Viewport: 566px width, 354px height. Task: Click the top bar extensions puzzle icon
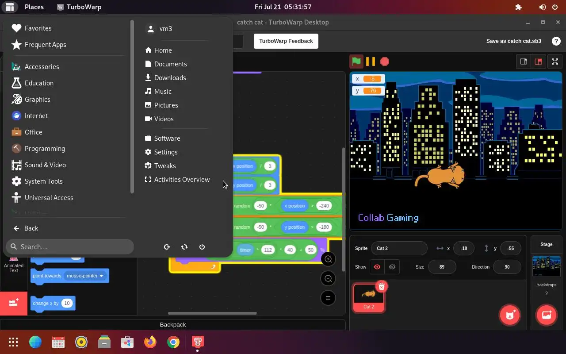[519, 7]
